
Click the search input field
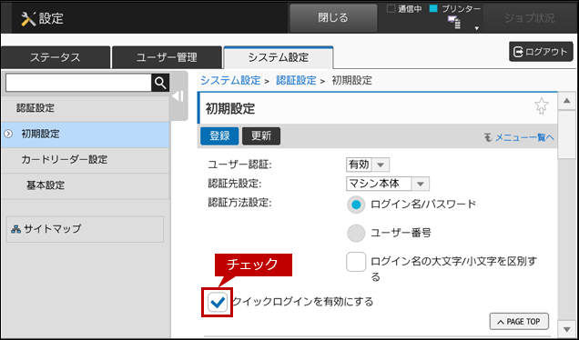(x=78, y=83)
